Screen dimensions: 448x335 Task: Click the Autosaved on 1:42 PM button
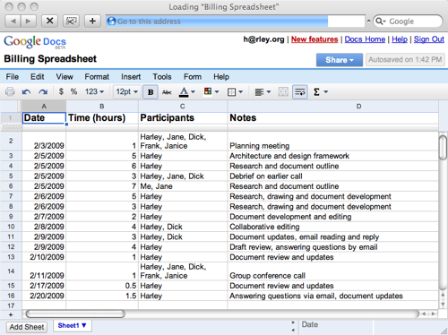[405, 60]
